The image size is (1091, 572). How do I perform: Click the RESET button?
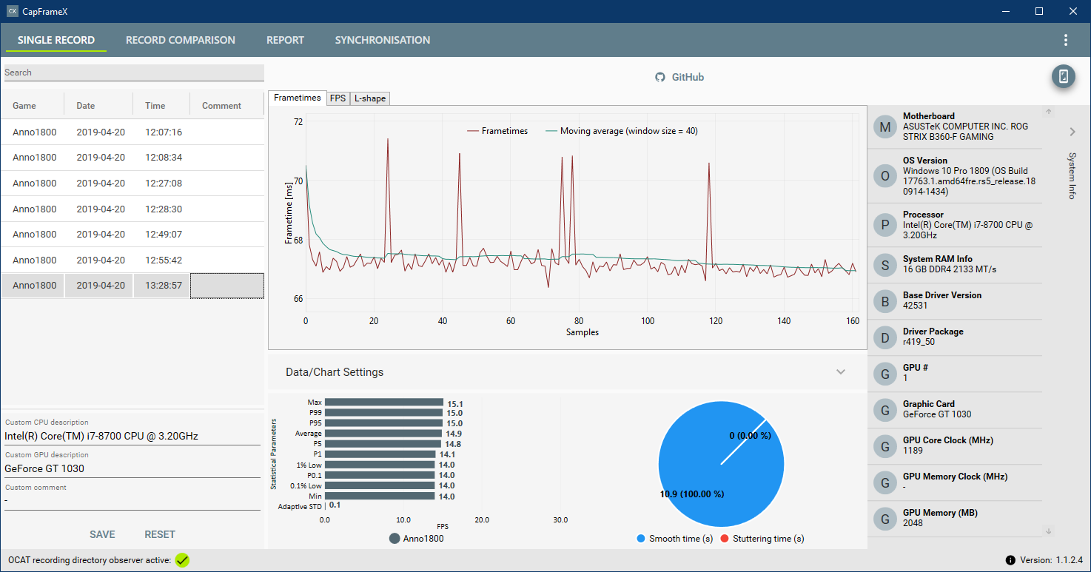[x=160, y=534]
